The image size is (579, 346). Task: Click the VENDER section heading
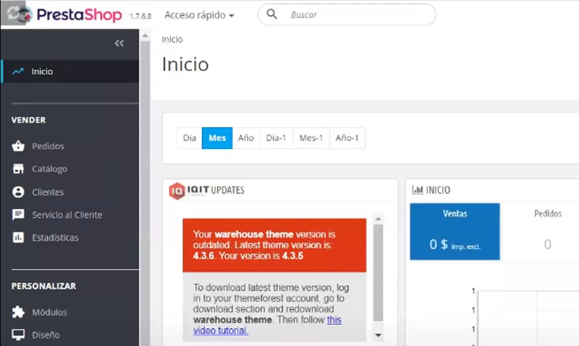[x=29, y=120]
